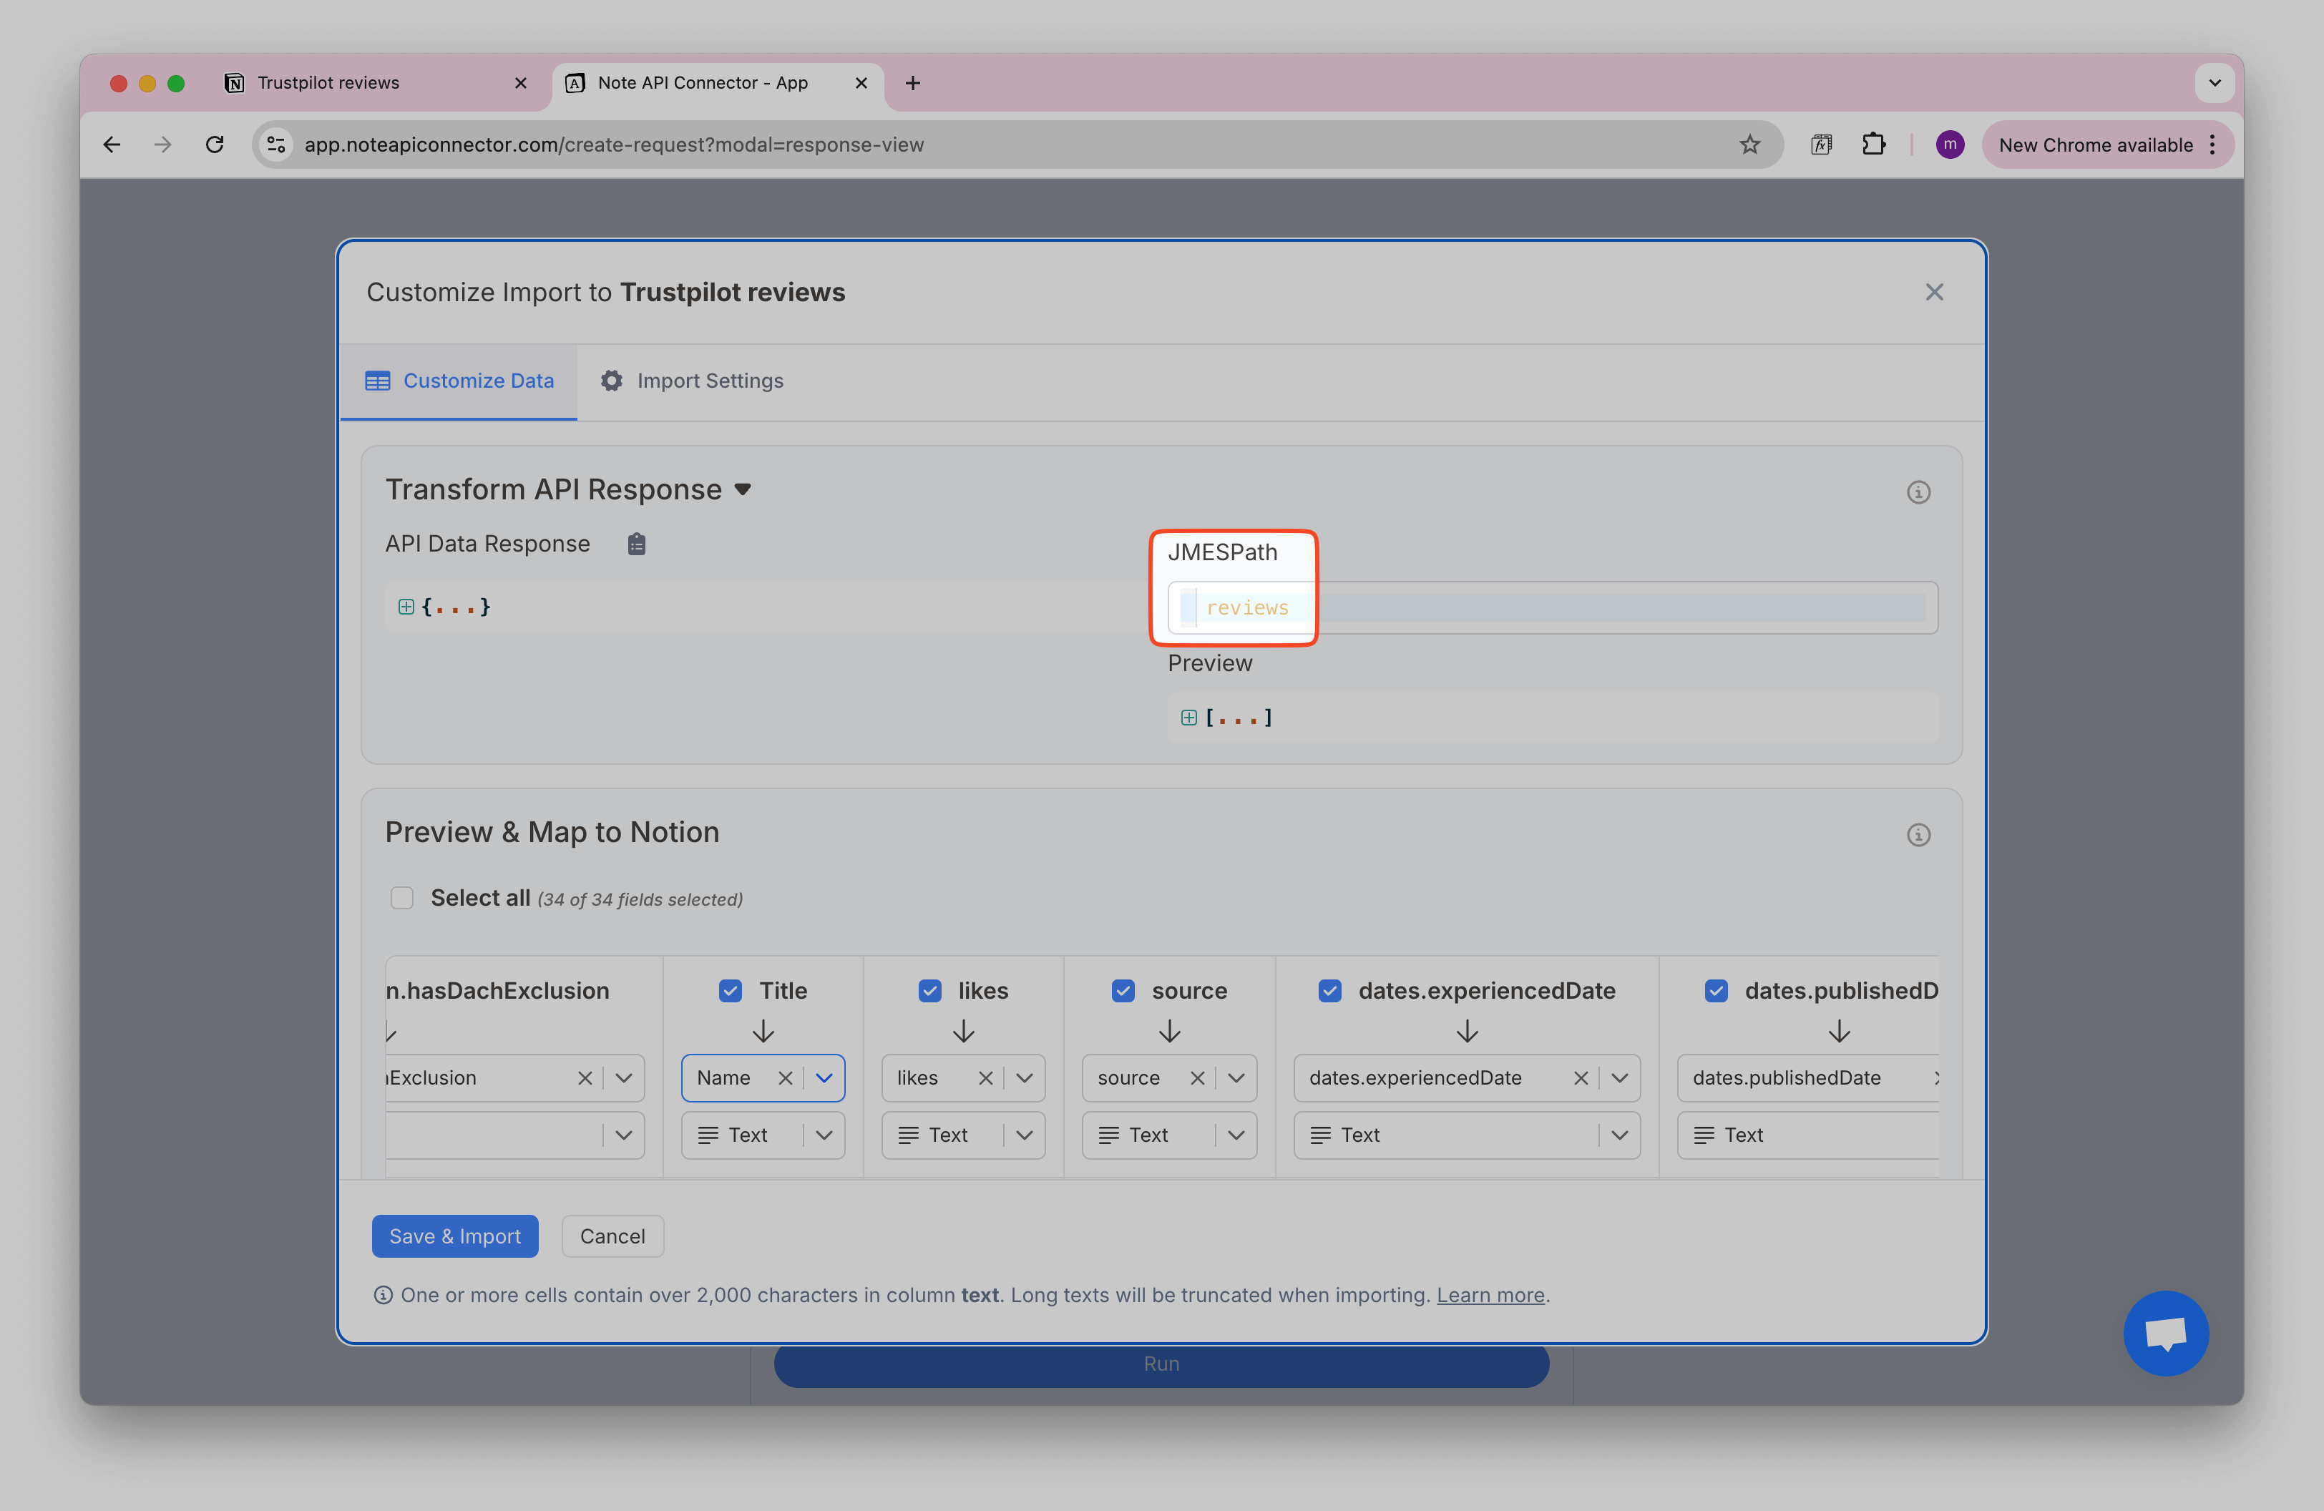Screen dimensions: 2324x1511
Task: Open hasDachExclusion property dropdown
Action: pos(623,1077)
